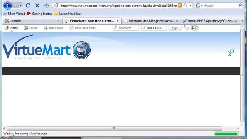Image resolution: width=247 pixels, height=139 pixels.
Task: Click the virtuemart.net URL address field
Action: click(x=119, y=6)
